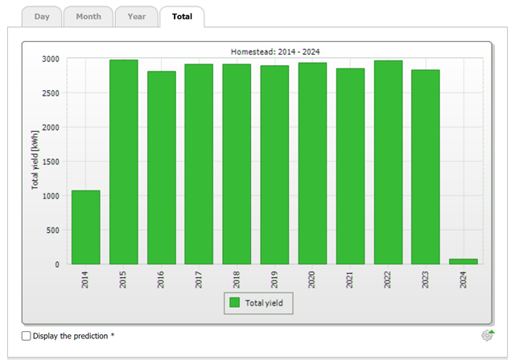Screen dimensions: 511x360
Task: Open the Year tab
Action: (x=136, y=16)
